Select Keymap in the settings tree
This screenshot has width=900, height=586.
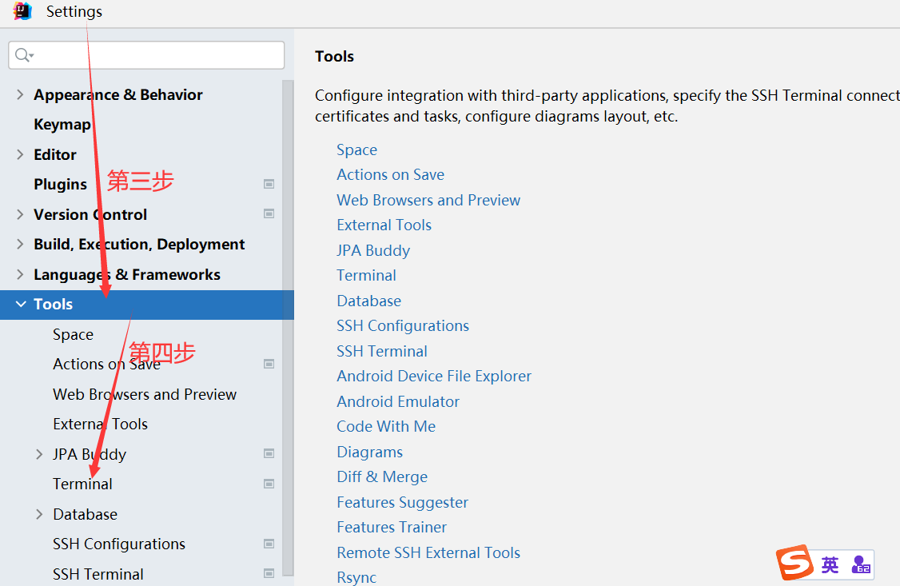[x=62, y=125]
